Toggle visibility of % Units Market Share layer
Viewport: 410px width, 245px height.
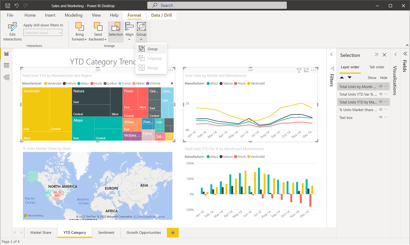tap(381, 110)
